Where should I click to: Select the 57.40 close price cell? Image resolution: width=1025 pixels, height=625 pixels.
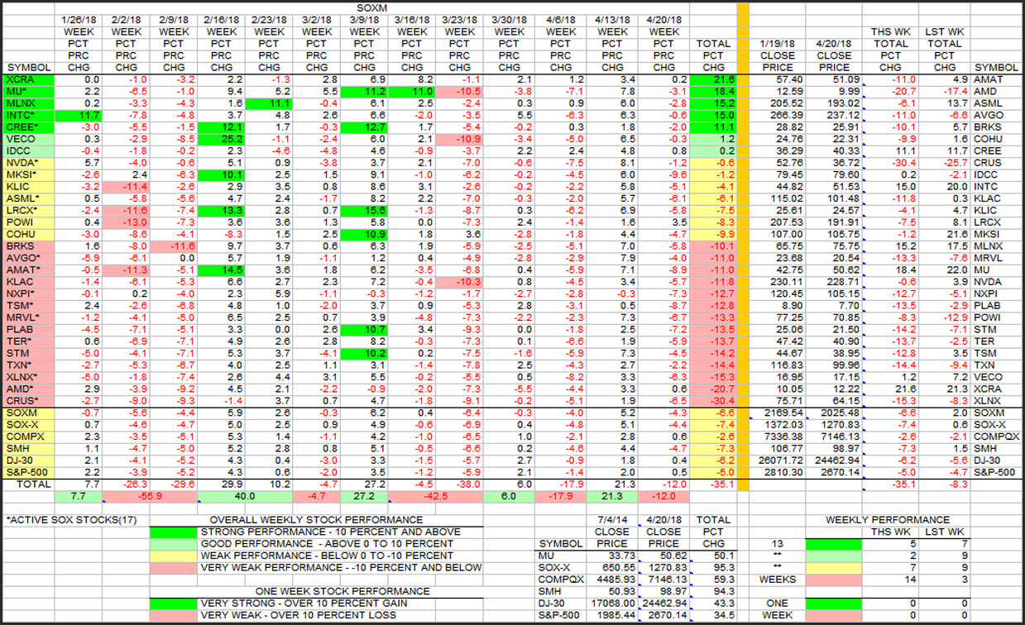(x=778, y=79)
